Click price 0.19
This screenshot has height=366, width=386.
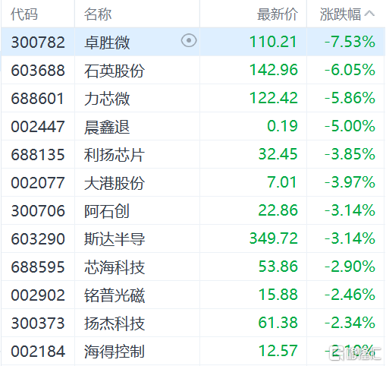point(282,126)
